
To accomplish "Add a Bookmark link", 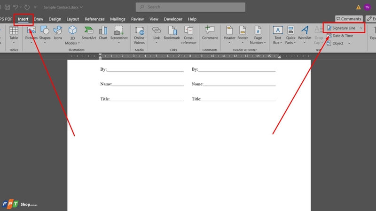I will (x=172, y=33).
